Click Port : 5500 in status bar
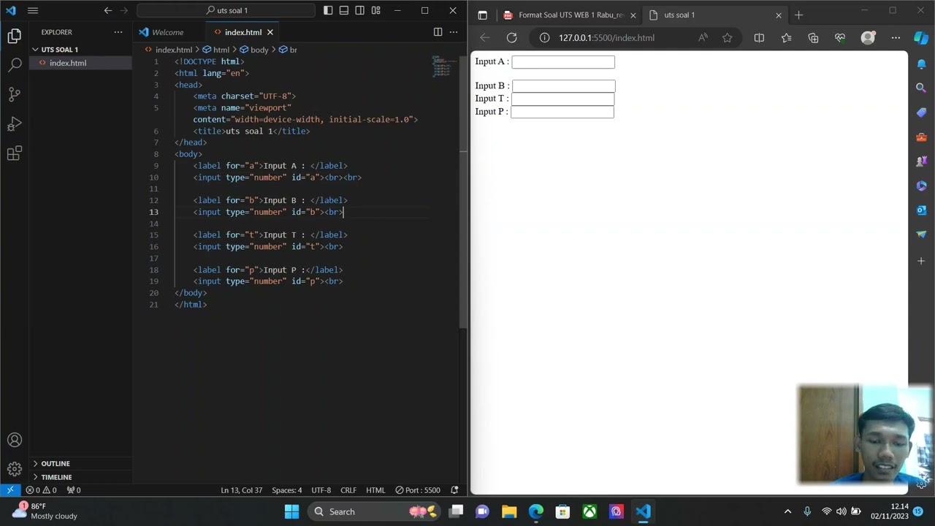 pyautogui.click(x=418, y=490)
